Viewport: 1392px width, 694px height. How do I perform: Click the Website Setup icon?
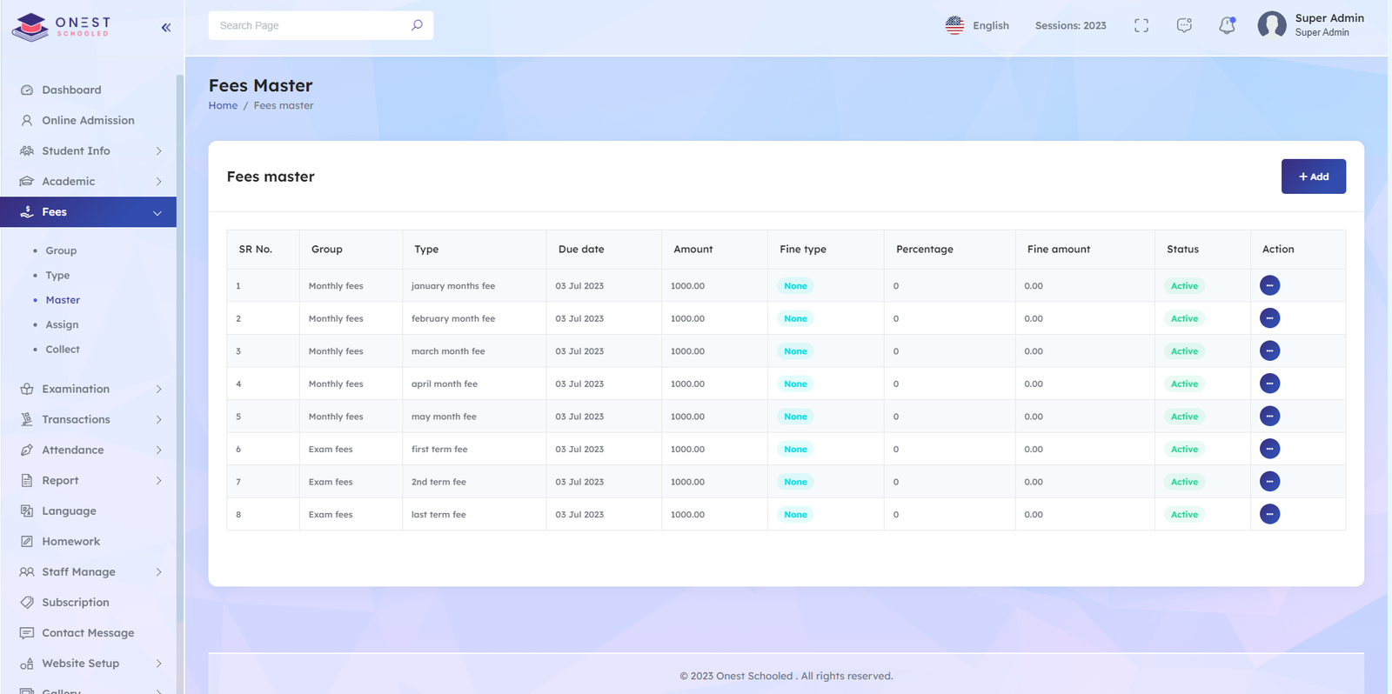(27, 663)
